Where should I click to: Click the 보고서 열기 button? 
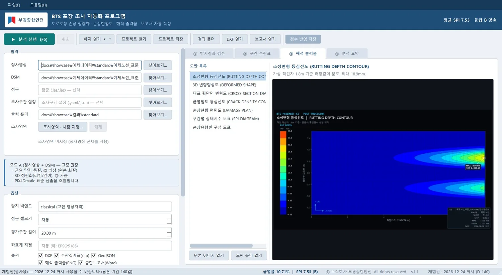[x=265, y=39]
